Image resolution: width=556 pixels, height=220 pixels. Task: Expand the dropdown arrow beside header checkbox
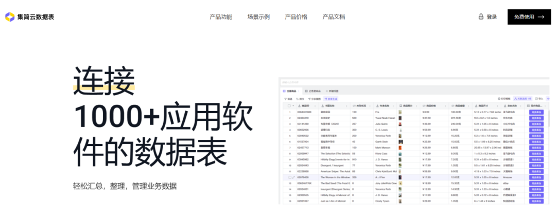click(293, 106)
